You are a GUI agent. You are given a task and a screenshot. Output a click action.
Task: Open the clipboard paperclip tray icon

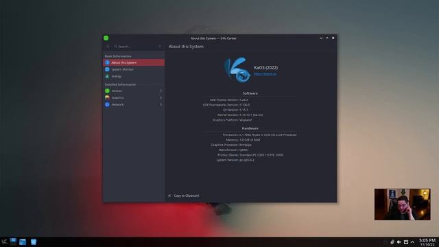(x=392, y=242)
